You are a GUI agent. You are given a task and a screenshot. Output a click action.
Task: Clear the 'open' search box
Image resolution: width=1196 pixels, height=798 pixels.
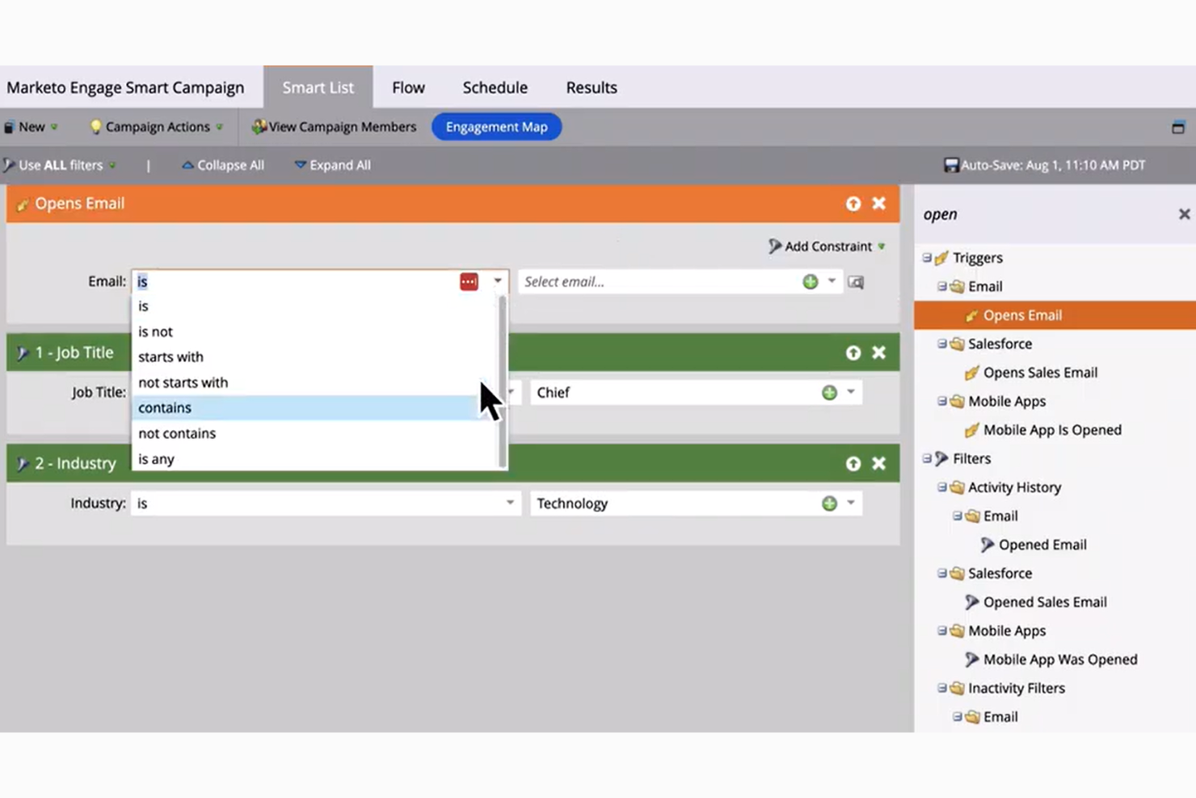click(x=1184, y=214)
